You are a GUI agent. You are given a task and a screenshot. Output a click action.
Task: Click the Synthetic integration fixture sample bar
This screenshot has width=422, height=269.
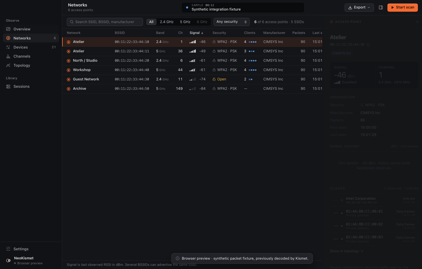243,8
